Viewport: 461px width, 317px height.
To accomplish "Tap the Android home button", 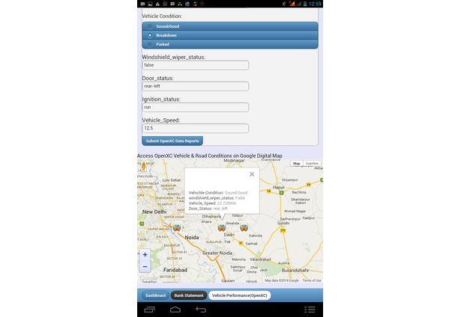I will (175, 310).
